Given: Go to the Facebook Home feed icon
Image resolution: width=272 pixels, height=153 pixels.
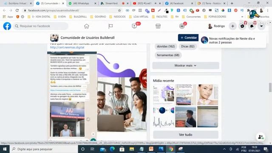Looking at the screenshot, I should [87, 26].
